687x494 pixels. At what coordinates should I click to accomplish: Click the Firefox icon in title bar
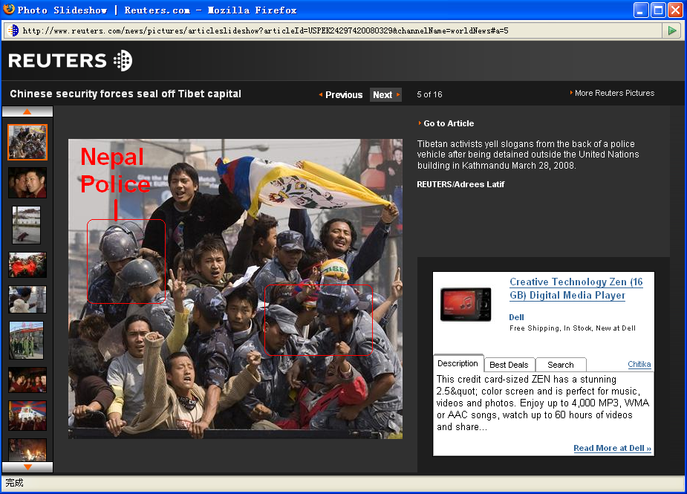click(8, 10)
